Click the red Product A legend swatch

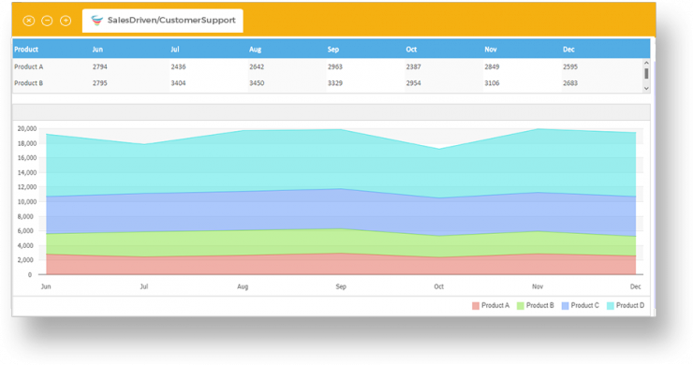(476, 306)
